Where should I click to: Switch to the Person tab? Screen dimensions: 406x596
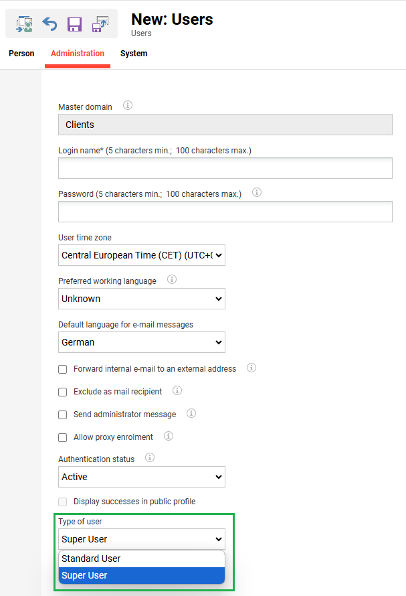tap(21, 53)
